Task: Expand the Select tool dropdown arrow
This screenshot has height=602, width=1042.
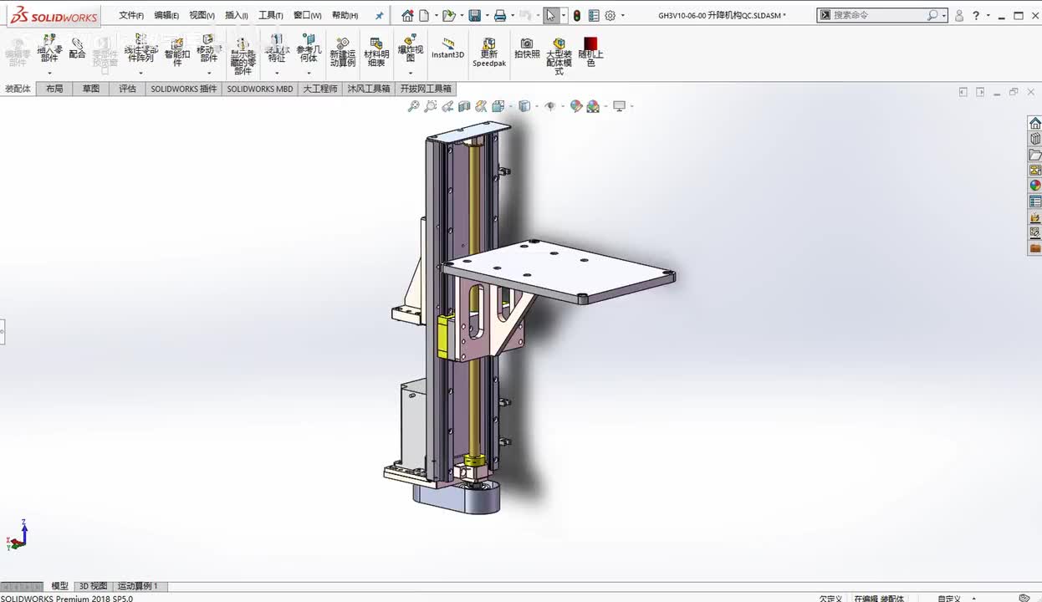Action: (564, 16)
